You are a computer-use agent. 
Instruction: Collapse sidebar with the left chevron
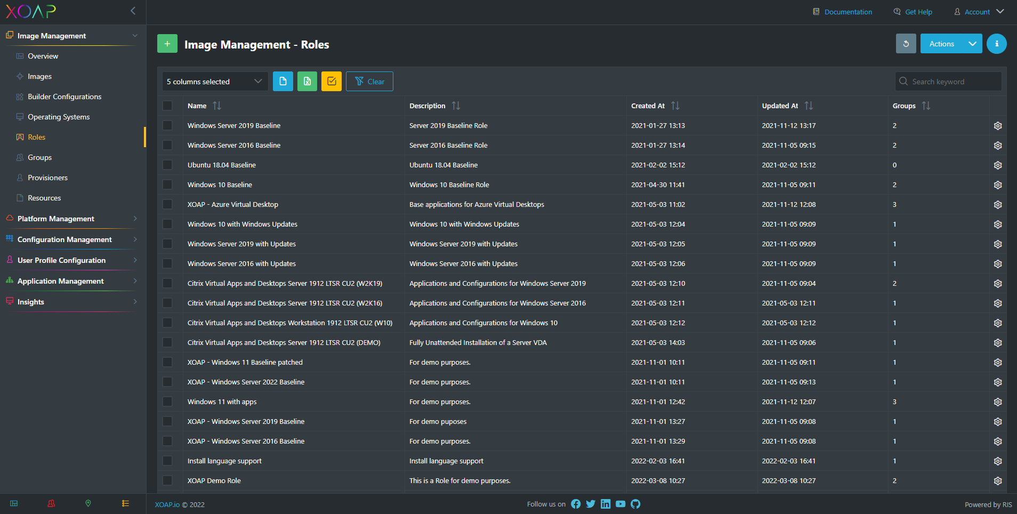click(133, 11)
